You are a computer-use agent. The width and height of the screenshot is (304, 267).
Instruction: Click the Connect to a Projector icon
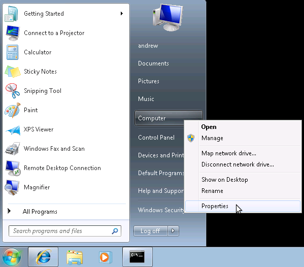point(12,33)
